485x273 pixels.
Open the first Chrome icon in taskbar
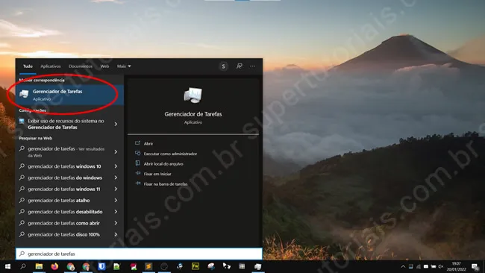[70, 266]
